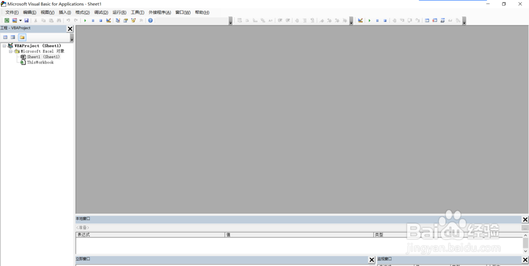Screen dimensions: 529x266
Task: Select Sheet1 (Sheet1) in project tree
Action: click(x=43, y=57)
